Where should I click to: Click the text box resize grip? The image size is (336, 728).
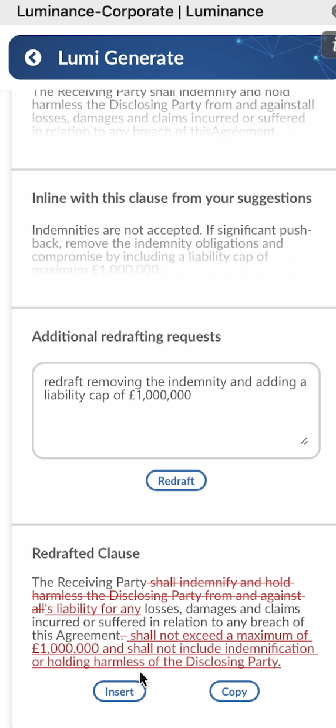click(x=304, y=441)
